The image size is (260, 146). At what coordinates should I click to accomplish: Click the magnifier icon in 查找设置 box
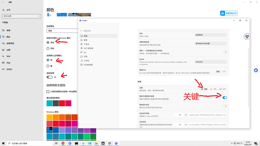39,16
